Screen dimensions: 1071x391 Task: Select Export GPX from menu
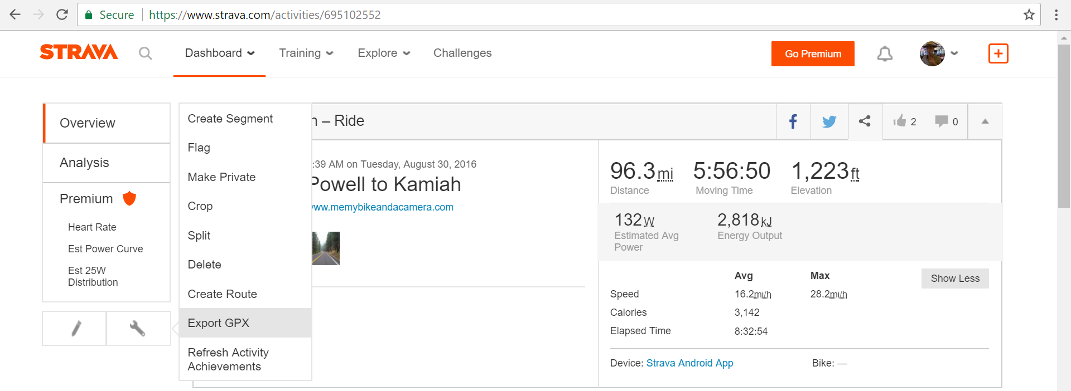[219, 323]
